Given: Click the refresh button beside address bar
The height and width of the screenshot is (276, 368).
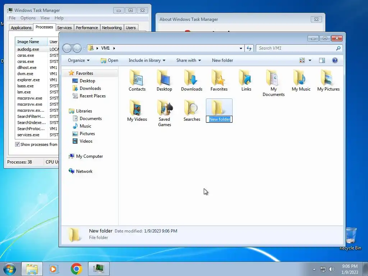Looking at the screenshot, I should 249,48.
